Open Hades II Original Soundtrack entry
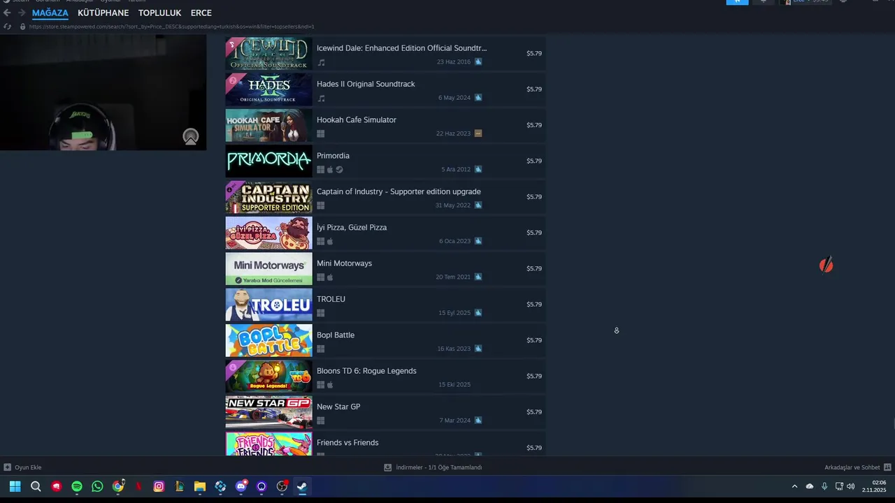Screen dimensions: 895x503 (x=385, y=89)
